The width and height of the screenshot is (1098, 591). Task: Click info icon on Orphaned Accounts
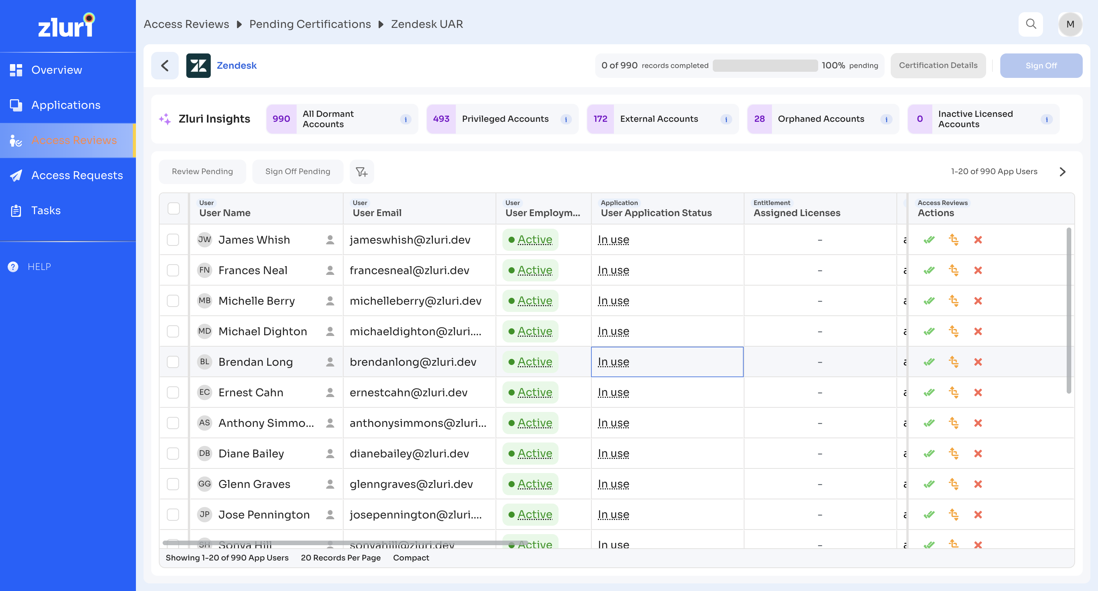(x=886, y=119)
